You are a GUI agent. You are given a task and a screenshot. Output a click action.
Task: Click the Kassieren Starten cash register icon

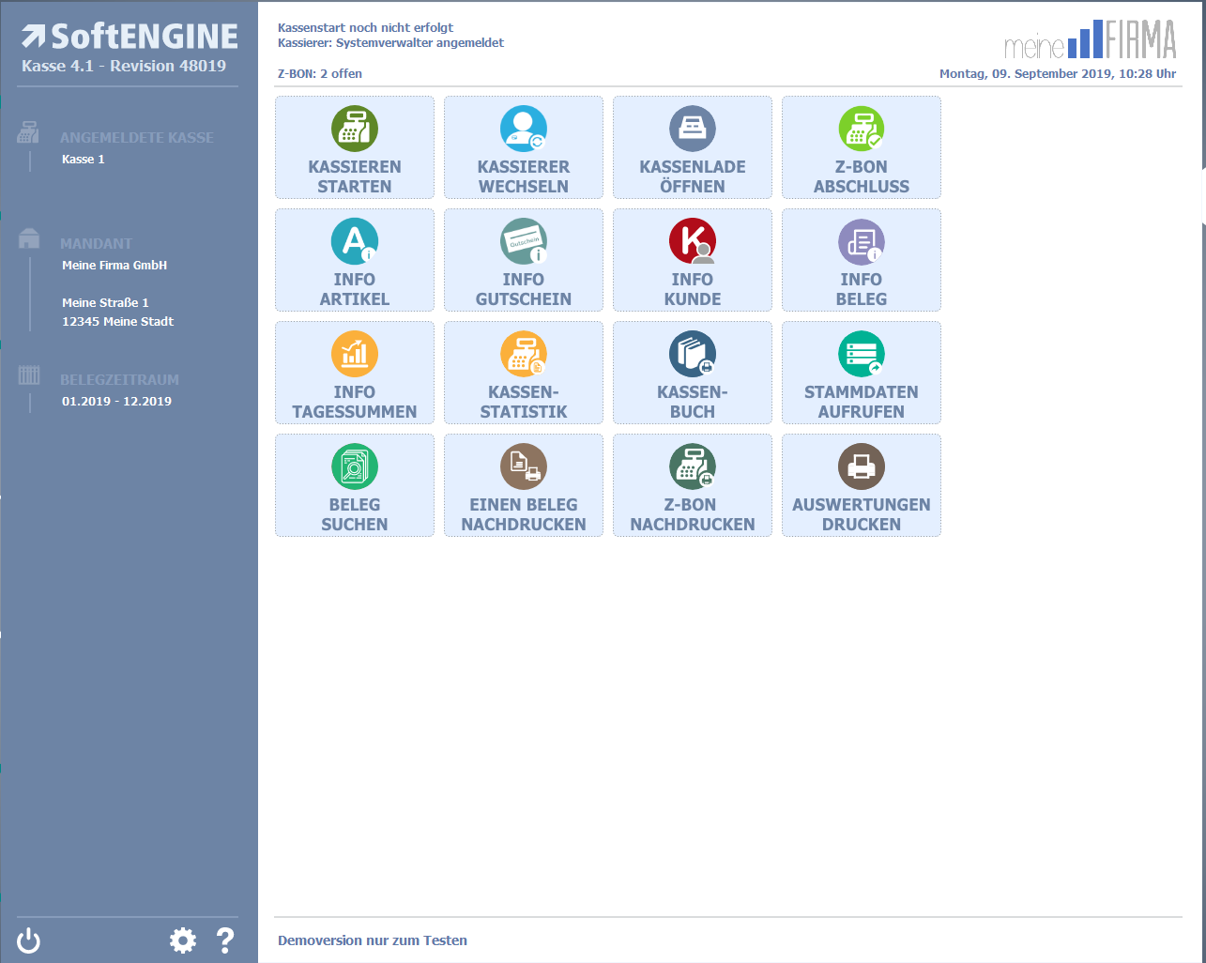point(355,129)
